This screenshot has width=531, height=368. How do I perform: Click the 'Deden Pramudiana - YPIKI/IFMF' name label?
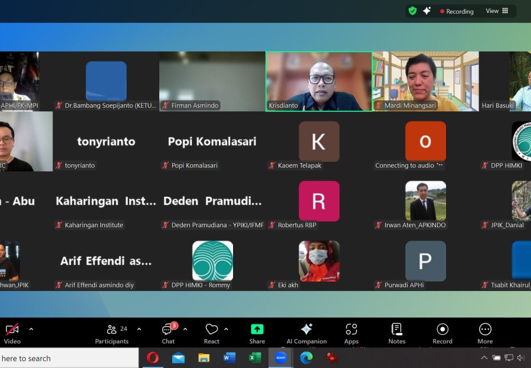click(217, 225)
